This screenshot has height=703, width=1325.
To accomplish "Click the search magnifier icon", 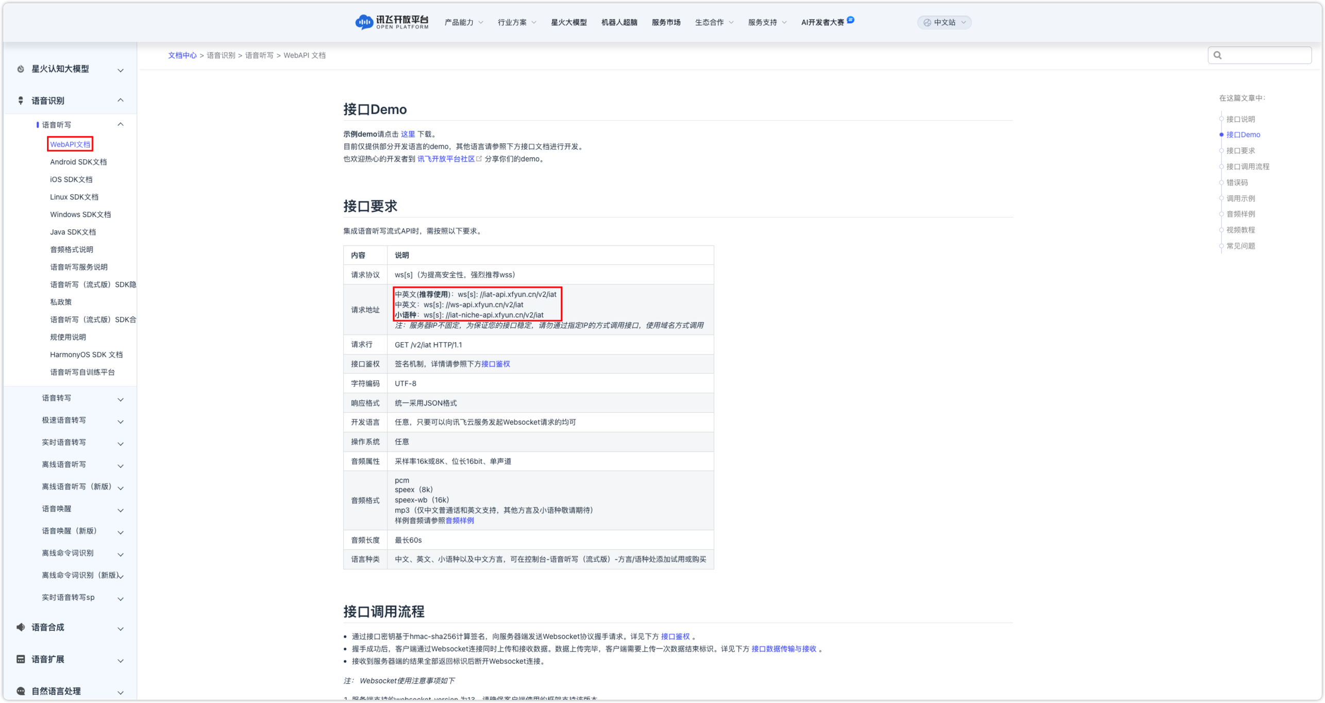I will 1216,55.
